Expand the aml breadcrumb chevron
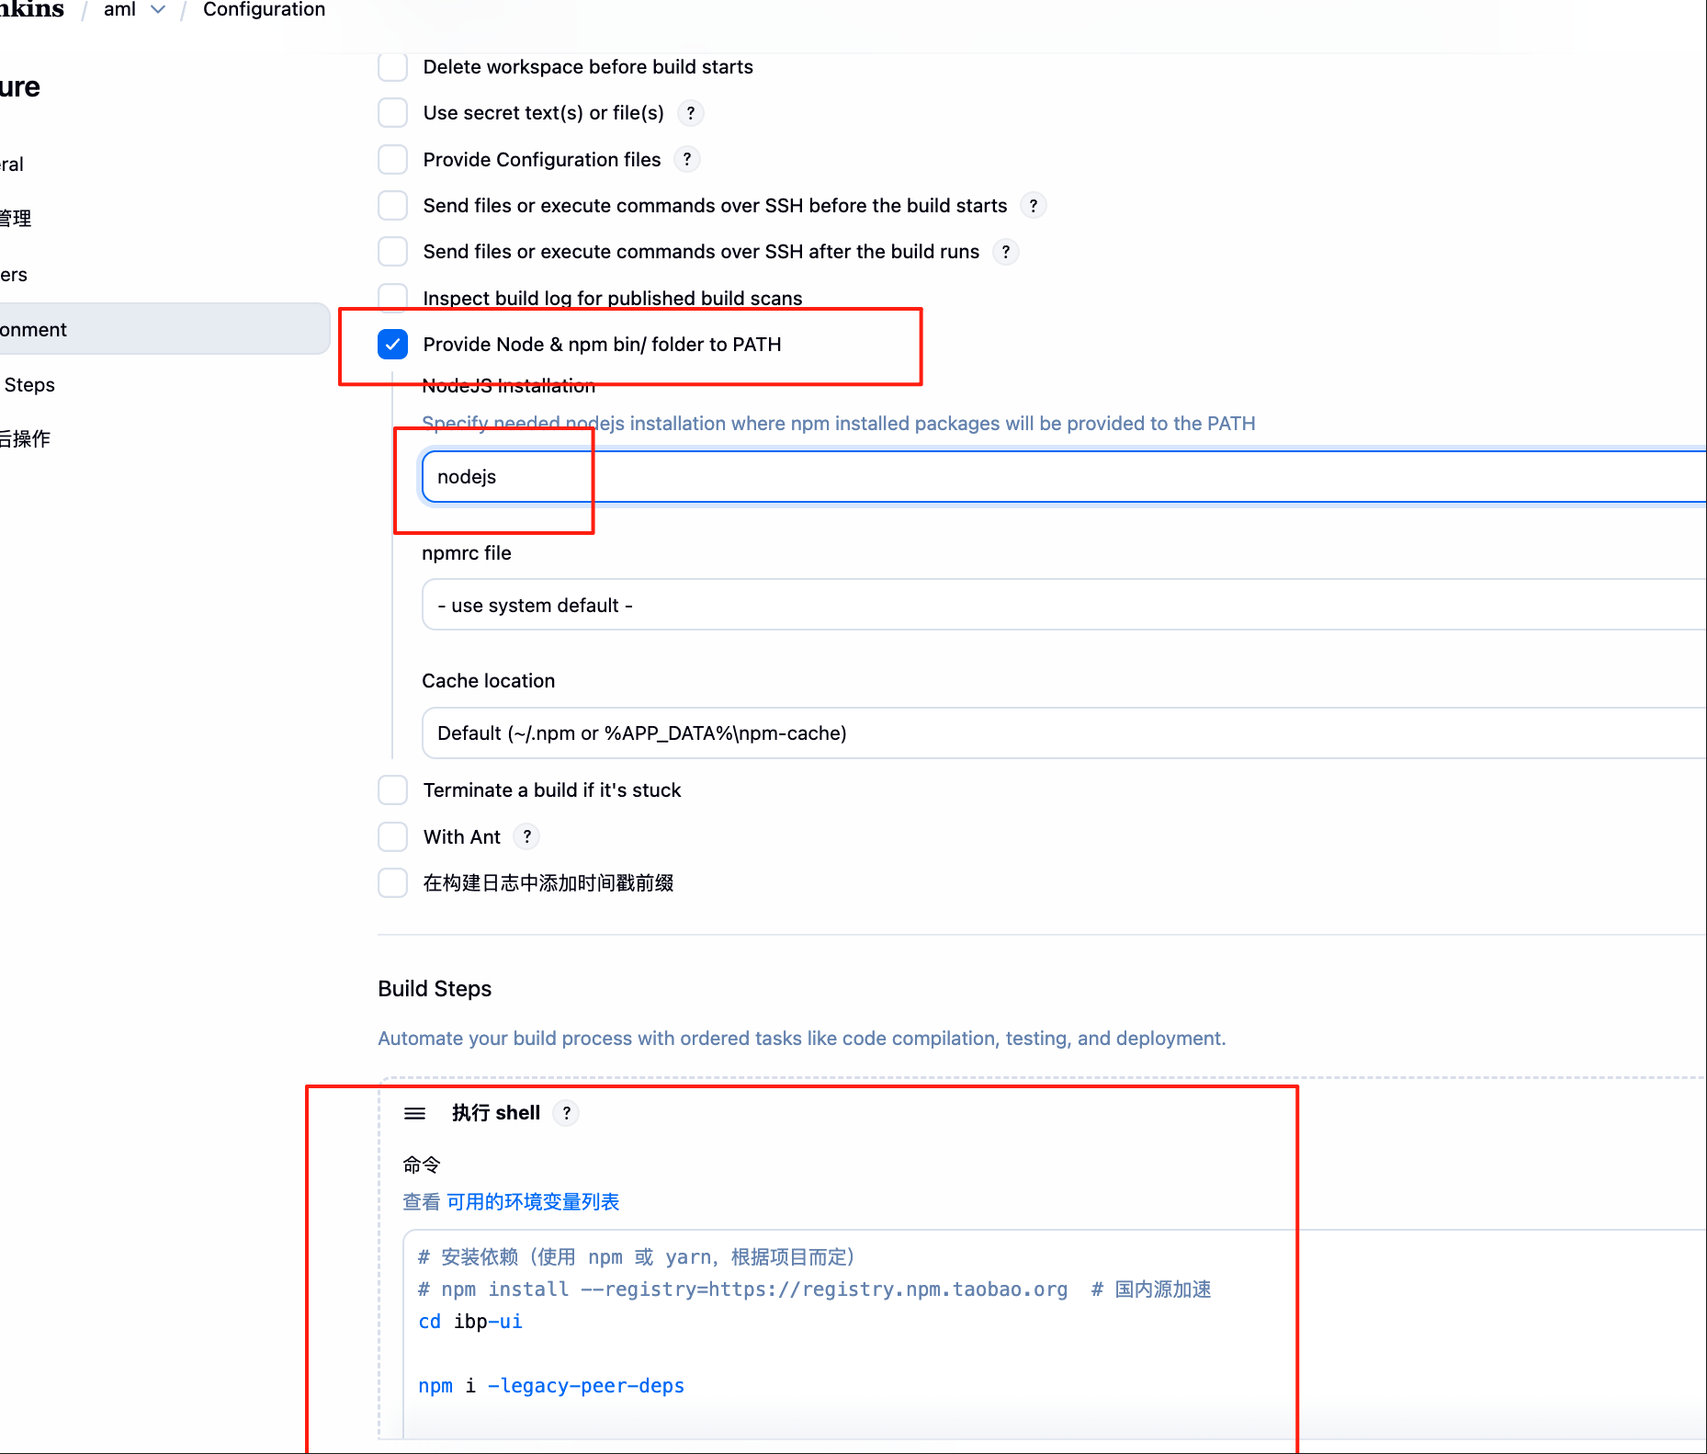 tap(158, 9)
